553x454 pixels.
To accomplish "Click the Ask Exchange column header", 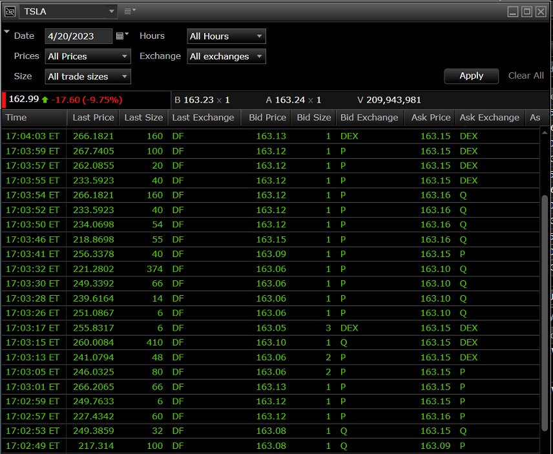I will click(490, 118).
